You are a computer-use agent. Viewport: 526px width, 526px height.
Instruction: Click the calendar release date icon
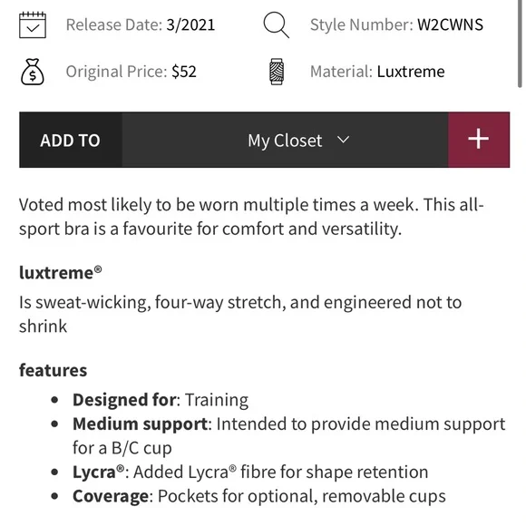click(x=33, y=24)
